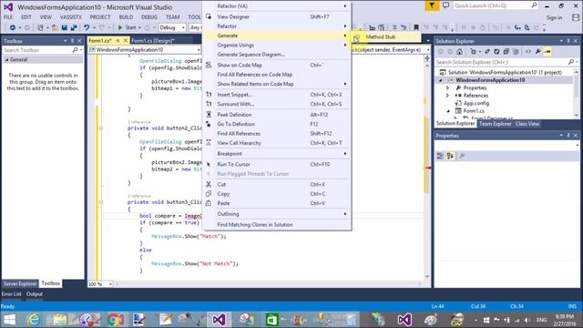The width and height of the screenshot is (583, 328).
Task: Click the Alphabetical sort icon in Properties panel
Action: (x=450, y=156)
